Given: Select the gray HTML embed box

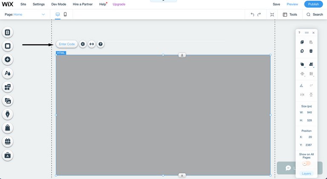Looking at the screenshot, I should 163,115.
